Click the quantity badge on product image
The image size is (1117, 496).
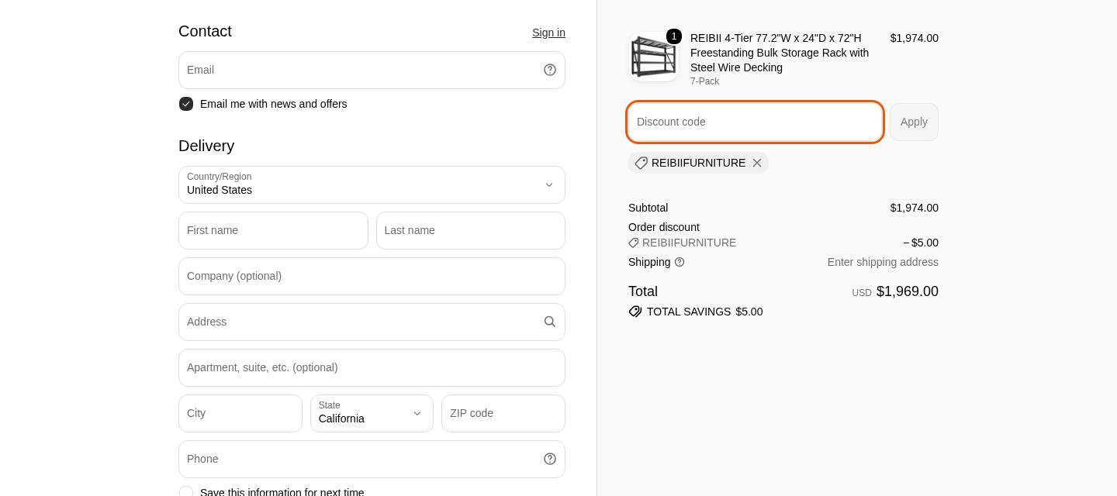tap(674, 36)
